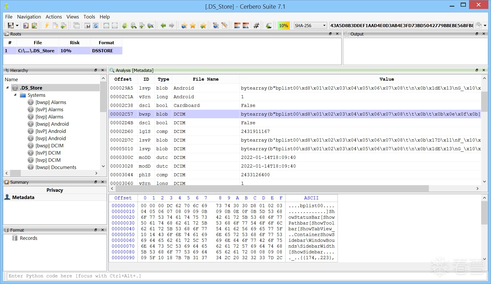Click the copy hash icon beside hash field
The image size is (491, 284).
(479, 25)
